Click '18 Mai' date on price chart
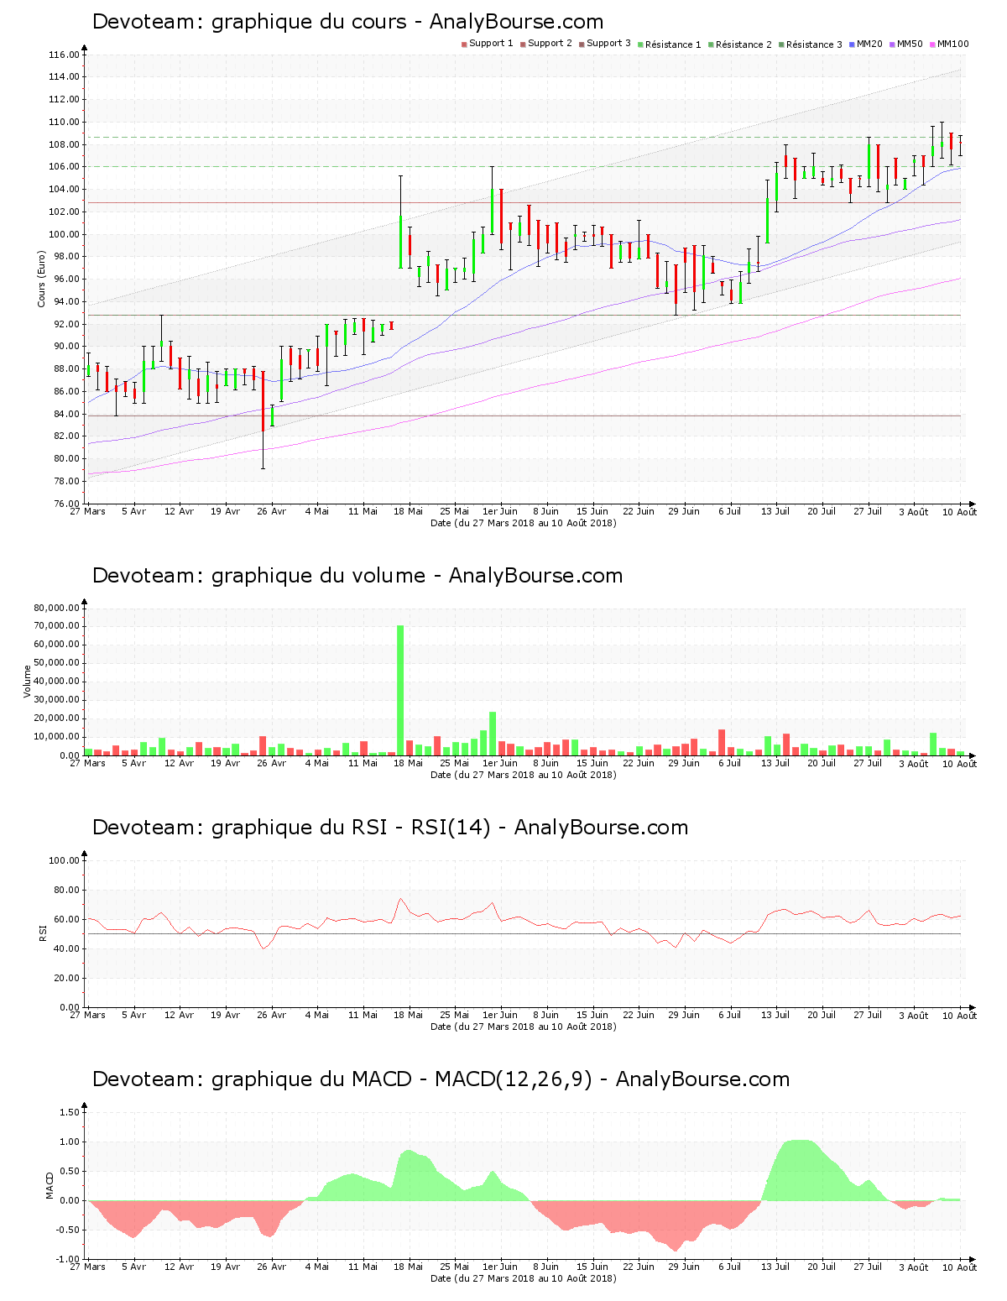 pos(409,512)
